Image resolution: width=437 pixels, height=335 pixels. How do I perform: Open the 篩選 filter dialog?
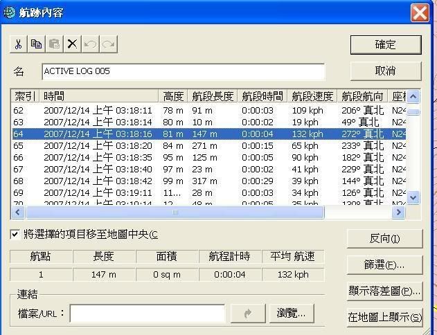(384, 265)
